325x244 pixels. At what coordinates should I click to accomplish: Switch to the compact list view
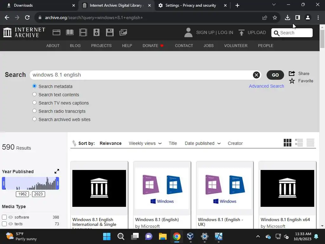[x=310, y=143]
